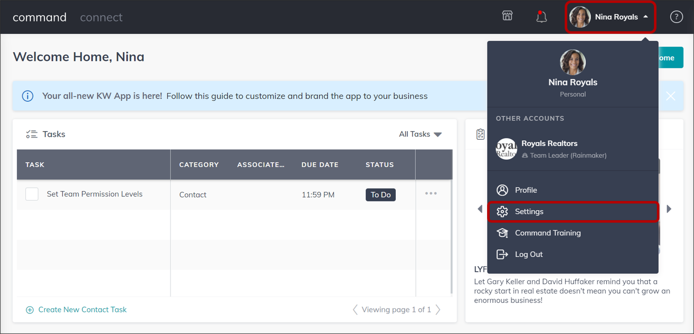
Task: Switch to Royals Realtors account
Action: pos(573,149)
